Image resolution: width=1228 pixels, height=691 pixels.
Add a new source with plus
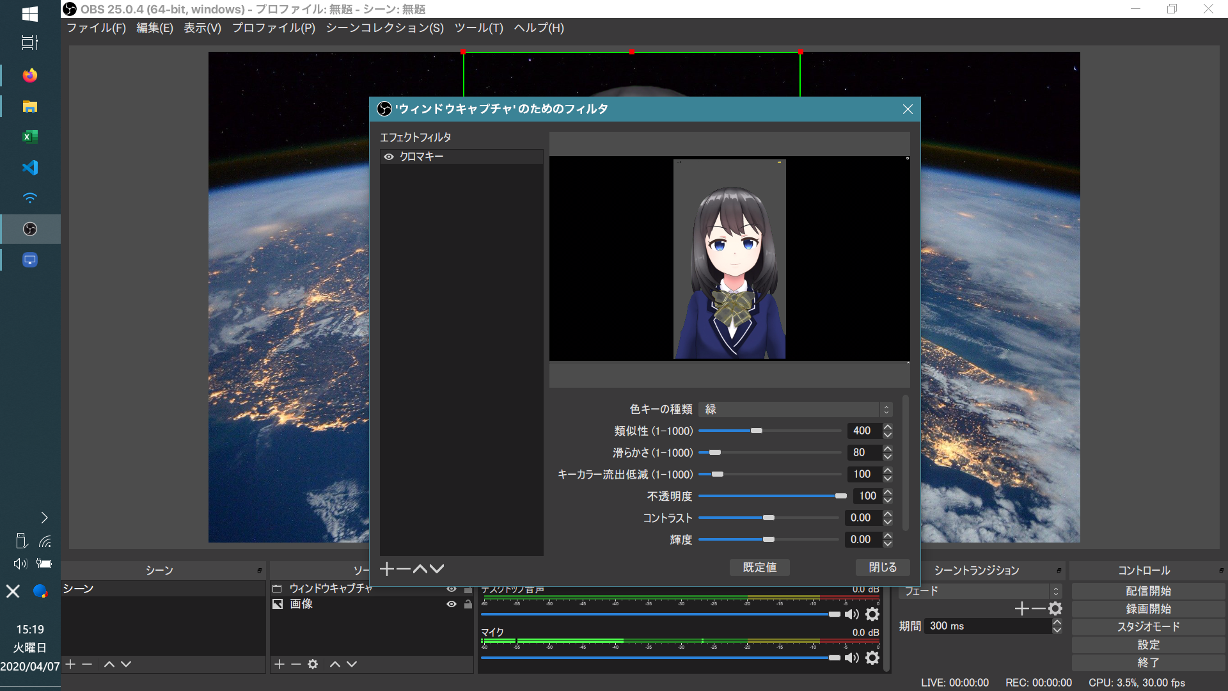pos(279,664)
